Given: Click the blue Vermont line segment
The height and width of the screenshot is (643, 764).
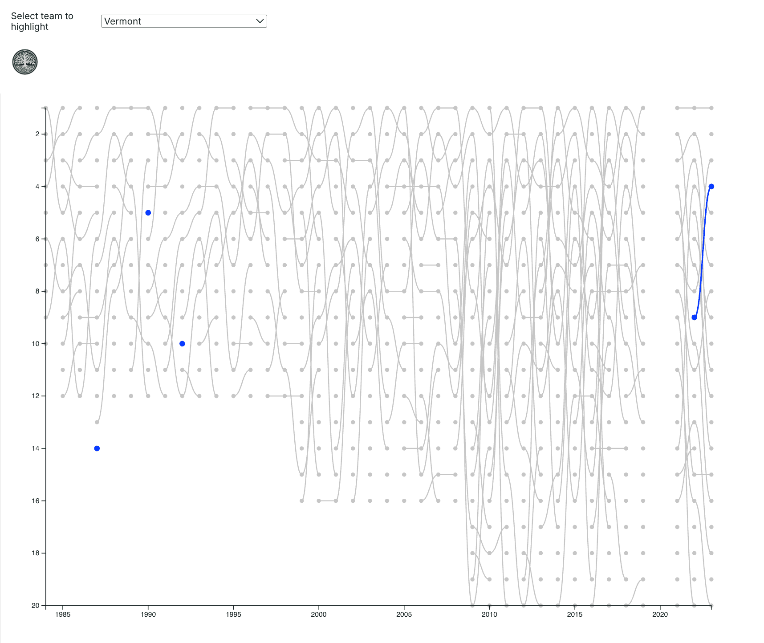Looking at the screenshot, I should (x=703, y=253).
